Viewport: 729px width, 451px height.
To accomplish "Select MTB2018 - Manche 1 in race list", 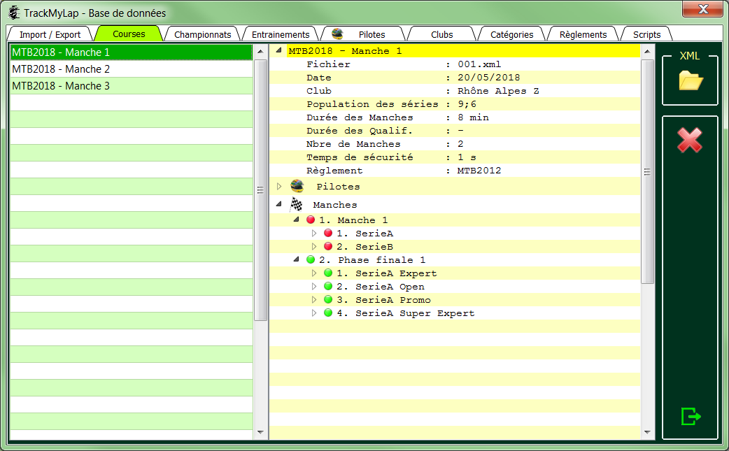I will coord(132,52).
